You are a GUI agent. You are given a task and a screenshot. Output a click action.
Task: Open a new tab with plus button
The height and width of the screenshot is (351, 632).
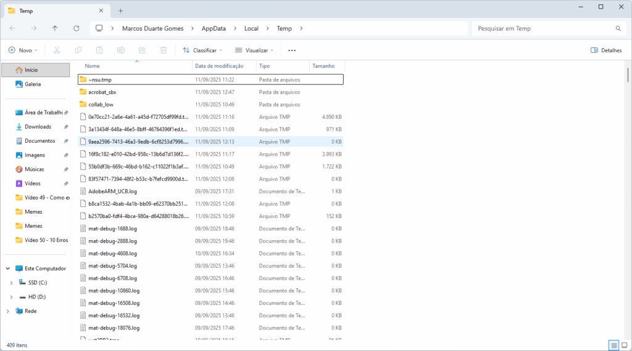(x=120, y=11)
